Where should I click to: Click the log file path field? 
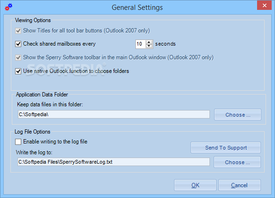click(x=114, y=162)
